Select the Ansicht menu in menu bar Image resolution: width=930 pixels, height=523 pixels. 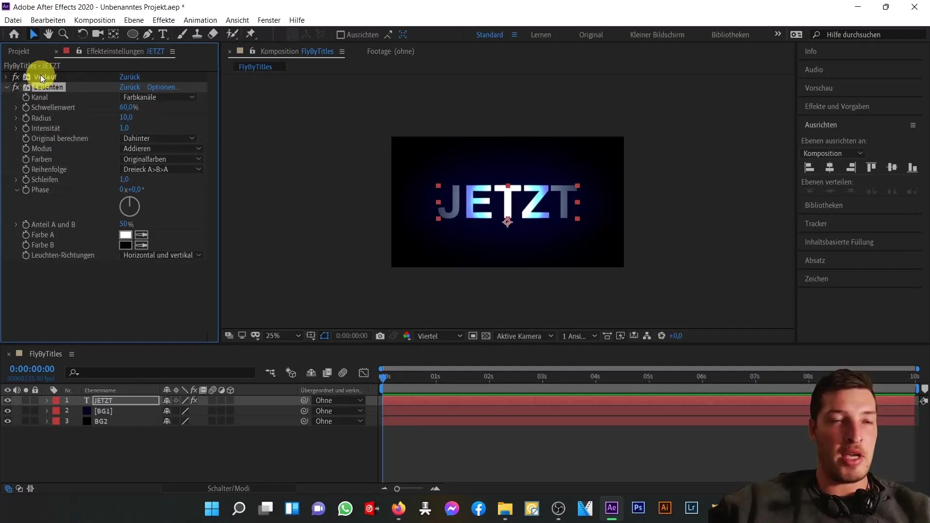(238, 20)
